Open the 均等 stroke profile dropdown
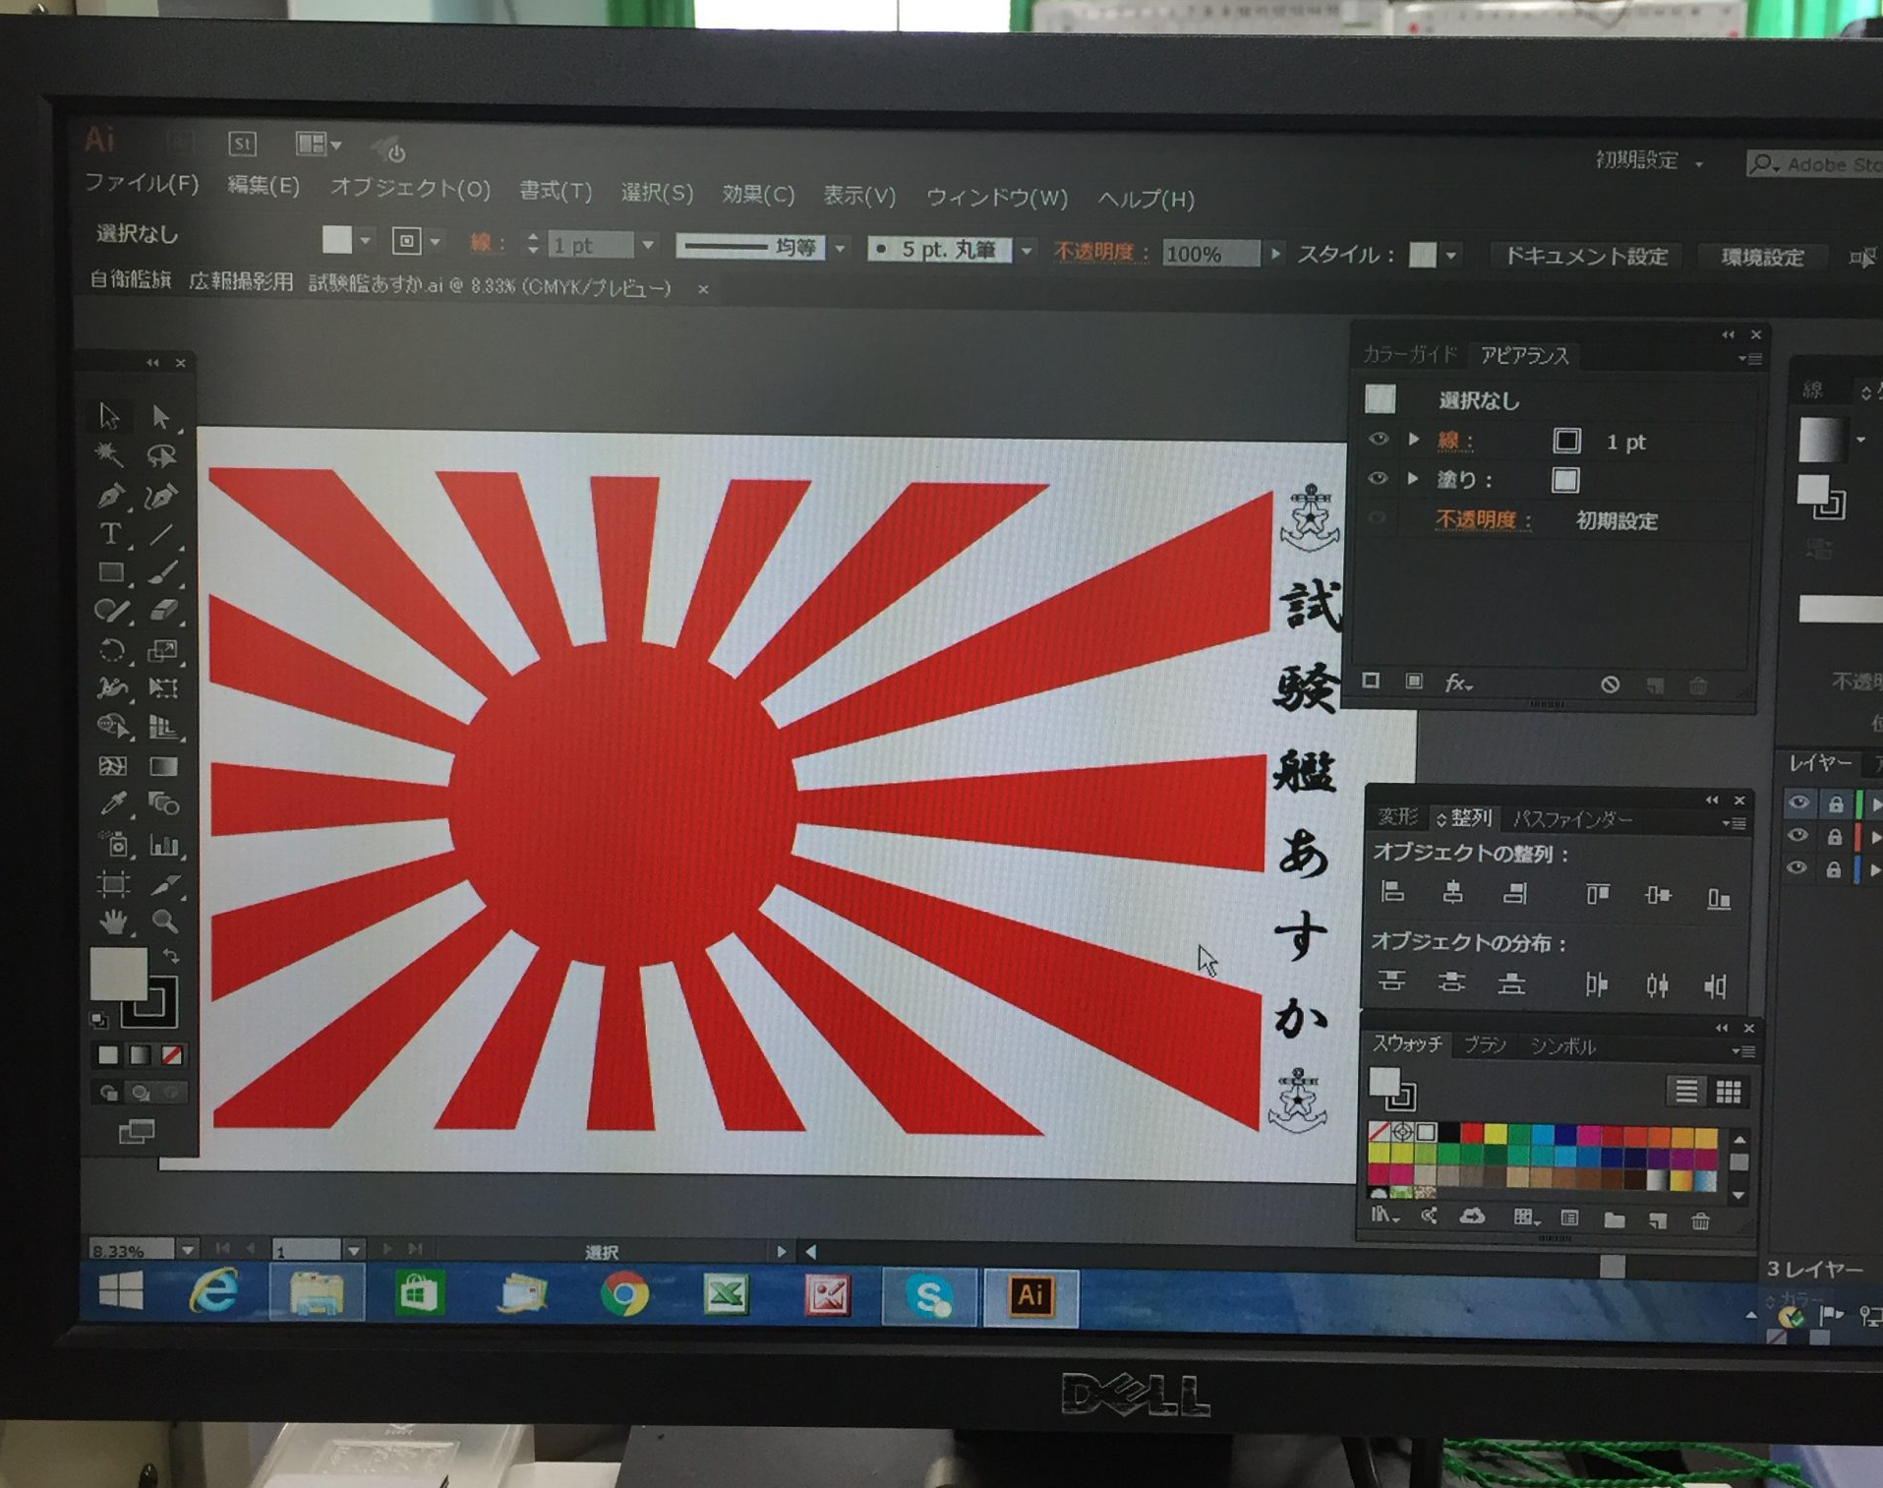The image size is (1883, 1488). click(841, 249)
